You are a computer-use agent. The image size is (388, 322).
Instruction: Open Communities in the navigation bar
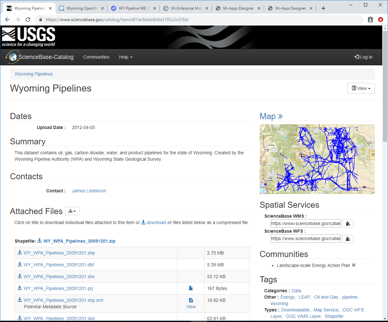[x=96, y=57]
